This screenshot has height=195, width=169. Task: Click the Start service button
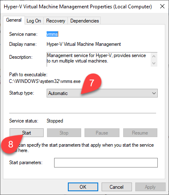point(27,133)
